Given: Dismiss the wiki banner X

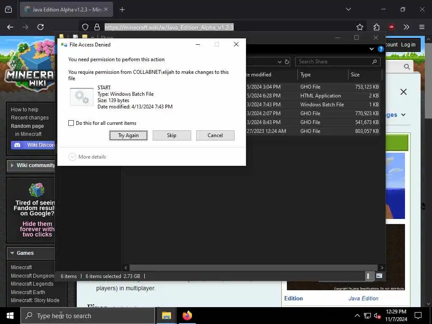Looking at the screenshot, I should (403, 92).
